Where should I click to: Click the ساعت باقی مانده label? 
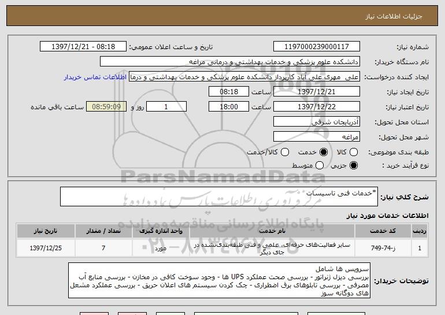(x=57, y=107)
